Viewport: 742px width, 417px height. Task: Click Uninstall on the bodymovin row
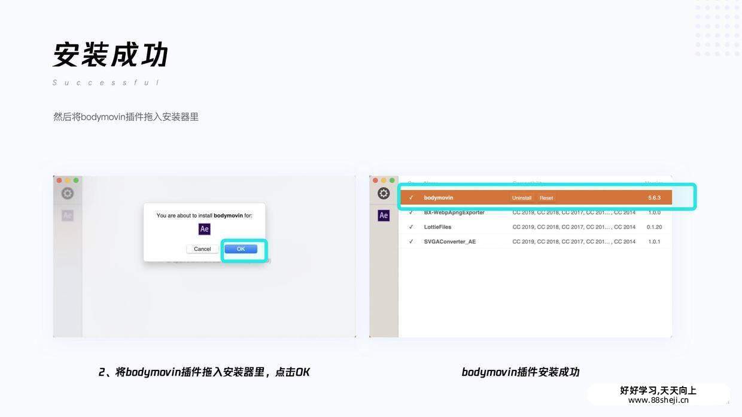point(522,198)
